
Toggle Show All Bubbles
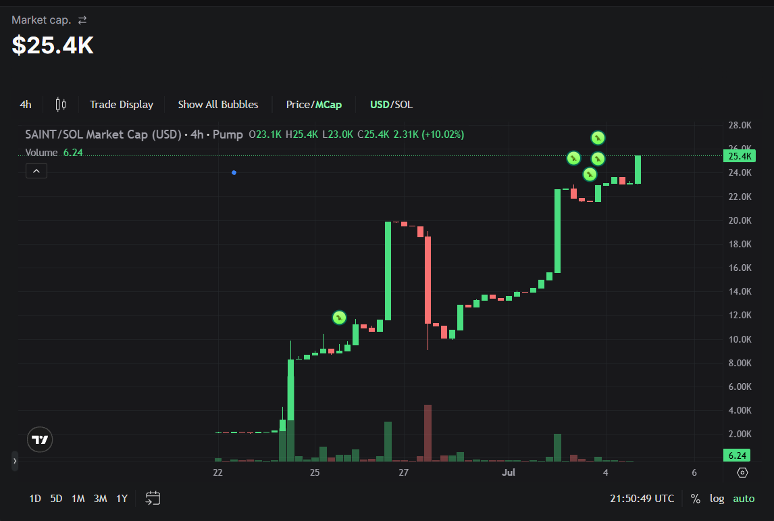click(218, 105)
